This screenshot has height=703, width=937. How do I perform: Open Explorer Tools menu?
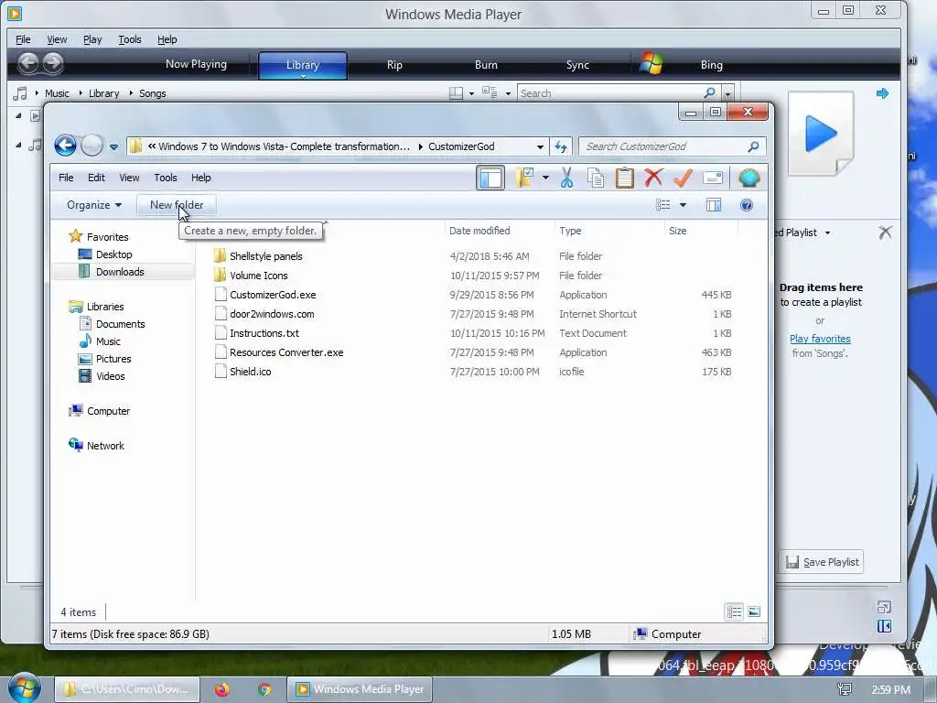166,178
